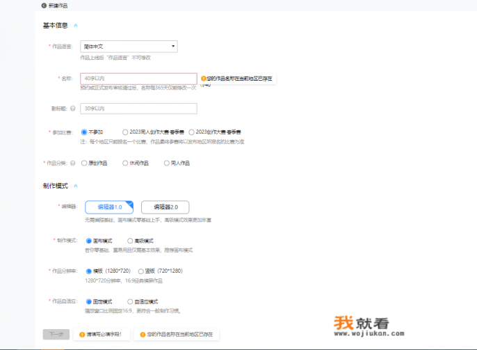Click the 基本信息 section heading
Screen dimensions: 477x350
(56, 26)
